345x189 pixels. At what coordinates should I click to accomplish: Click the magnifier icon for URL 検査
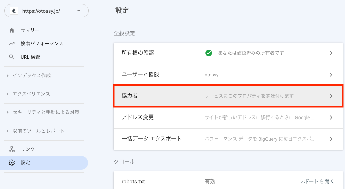[12, 57]
